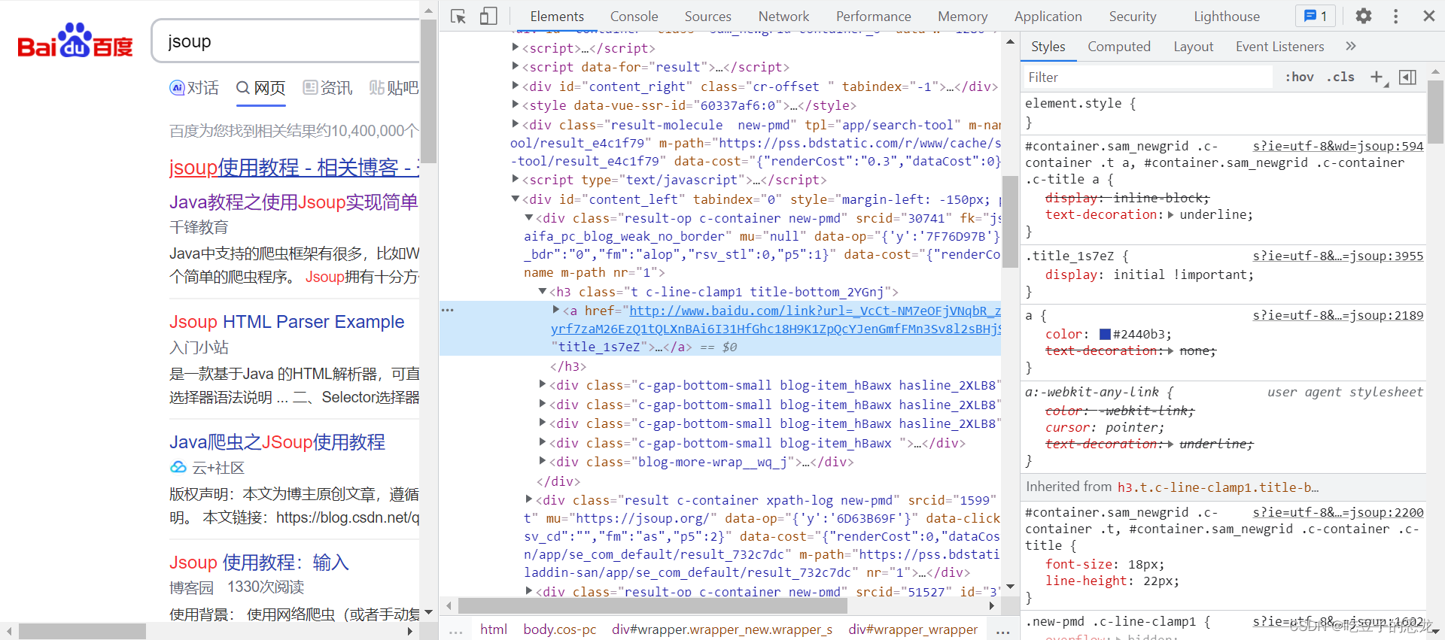This screenshot has width=1445, height=640.
Task: Switch to the Computed styles tab
Action: pos(1118,46)
